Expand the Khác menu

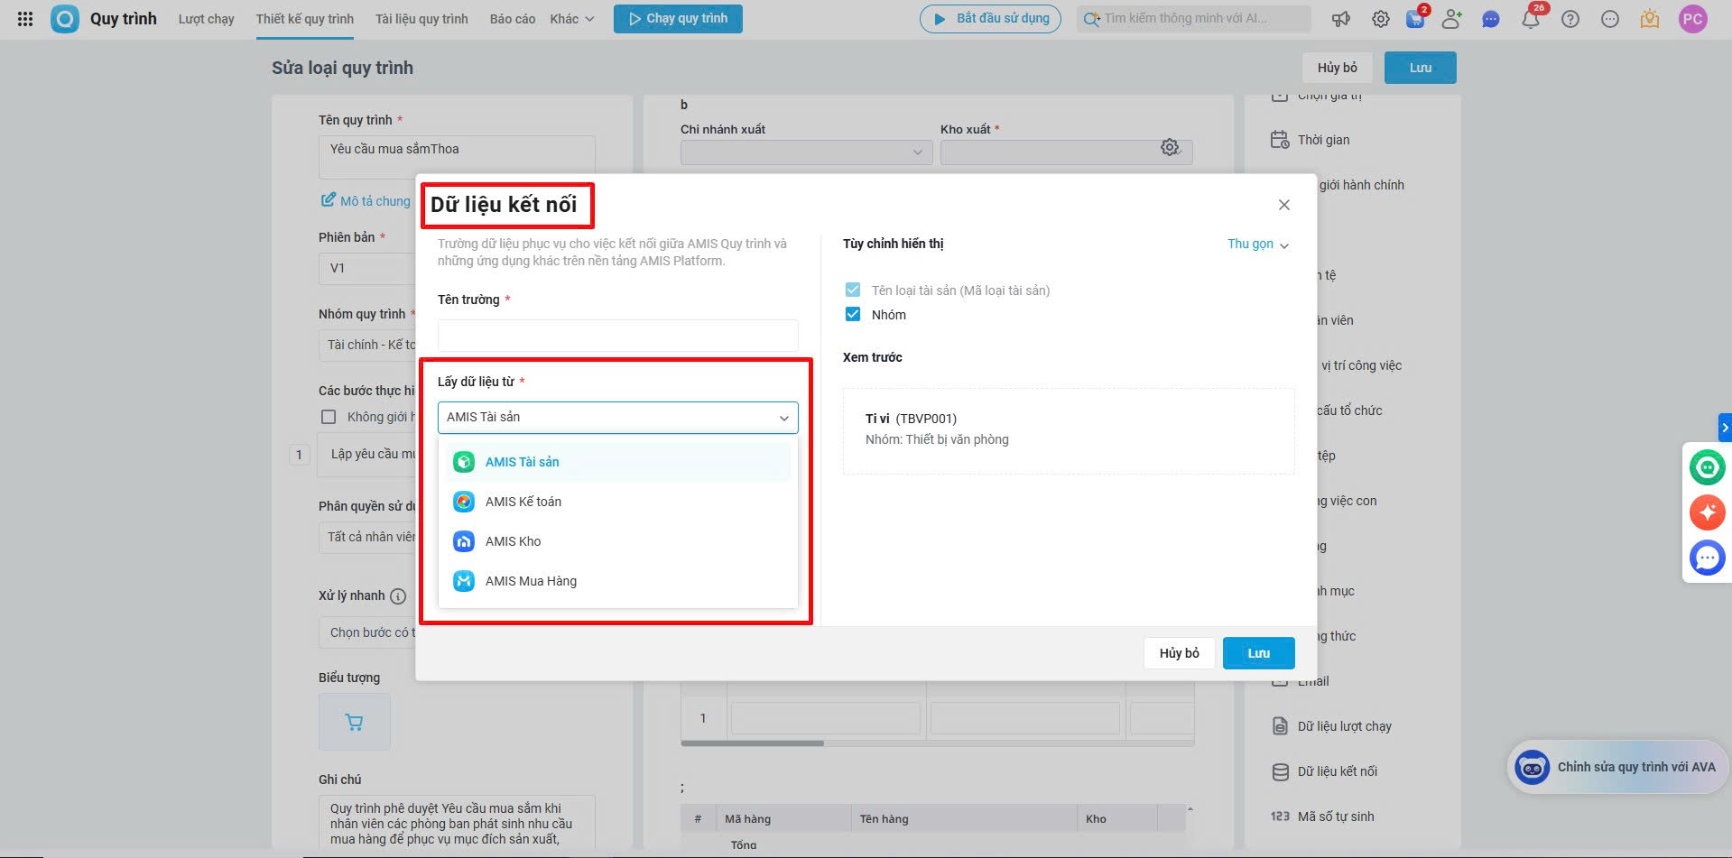coord(572,19)
